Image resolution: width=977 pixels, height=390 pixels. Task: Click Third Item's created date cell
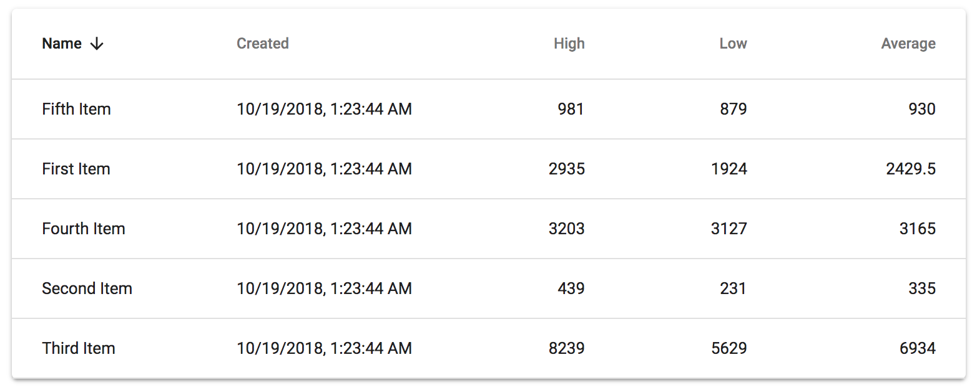324,348
